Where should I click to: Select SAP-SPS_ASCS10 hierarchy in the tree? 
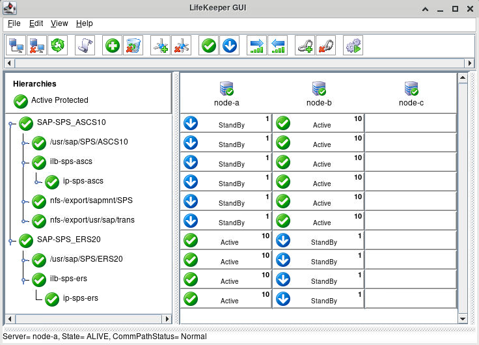pyautogui.click(x=72, y=122)
